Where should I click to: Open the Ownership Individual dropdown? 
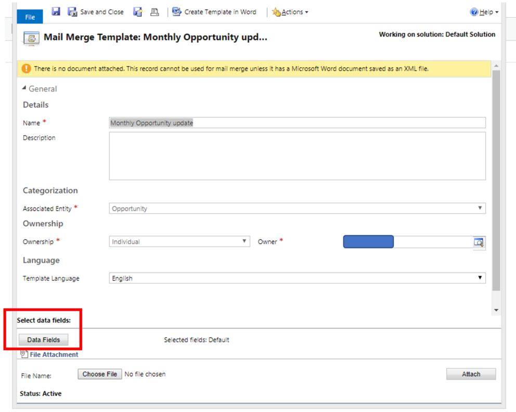[x=179, y=241]
